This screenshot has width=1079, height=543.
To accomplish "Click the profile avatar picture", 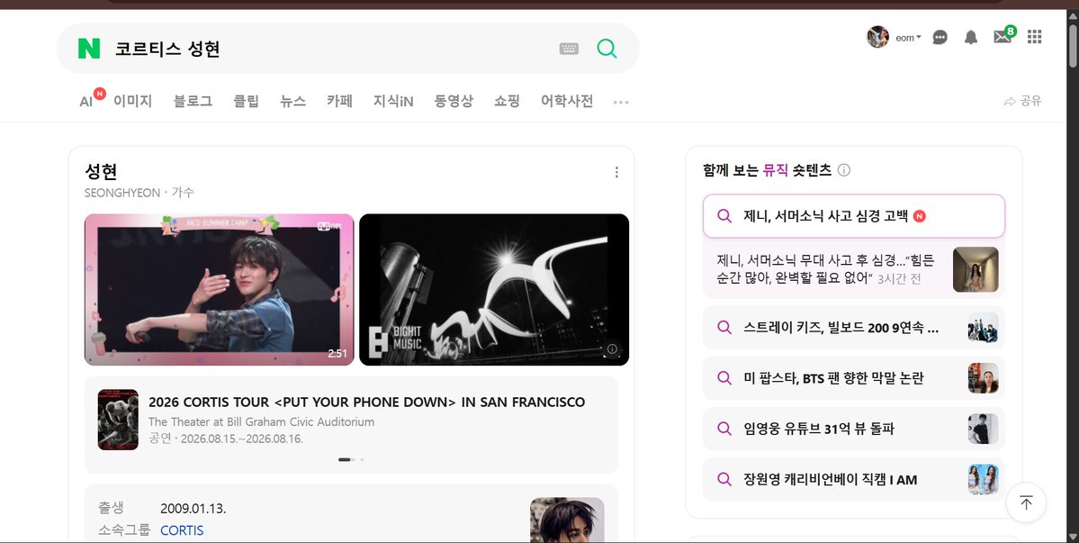I will point(878,37).
